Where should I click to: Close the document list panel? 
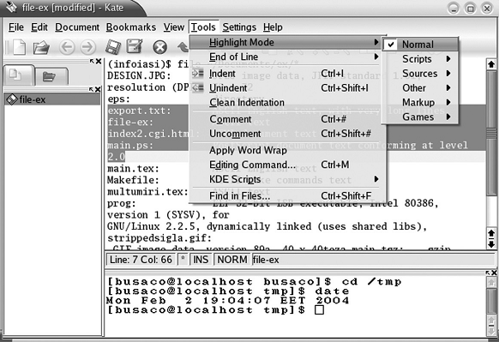[98, 89]
